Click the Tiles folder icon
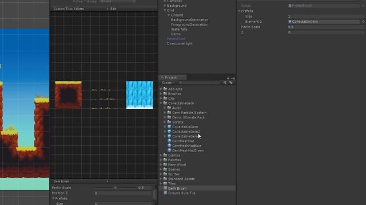 tap(165, 183)
